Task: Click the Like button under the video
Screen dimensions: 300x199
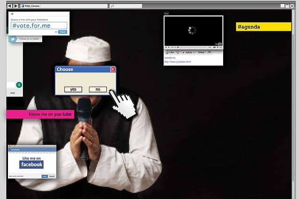Action: [170, 52]
